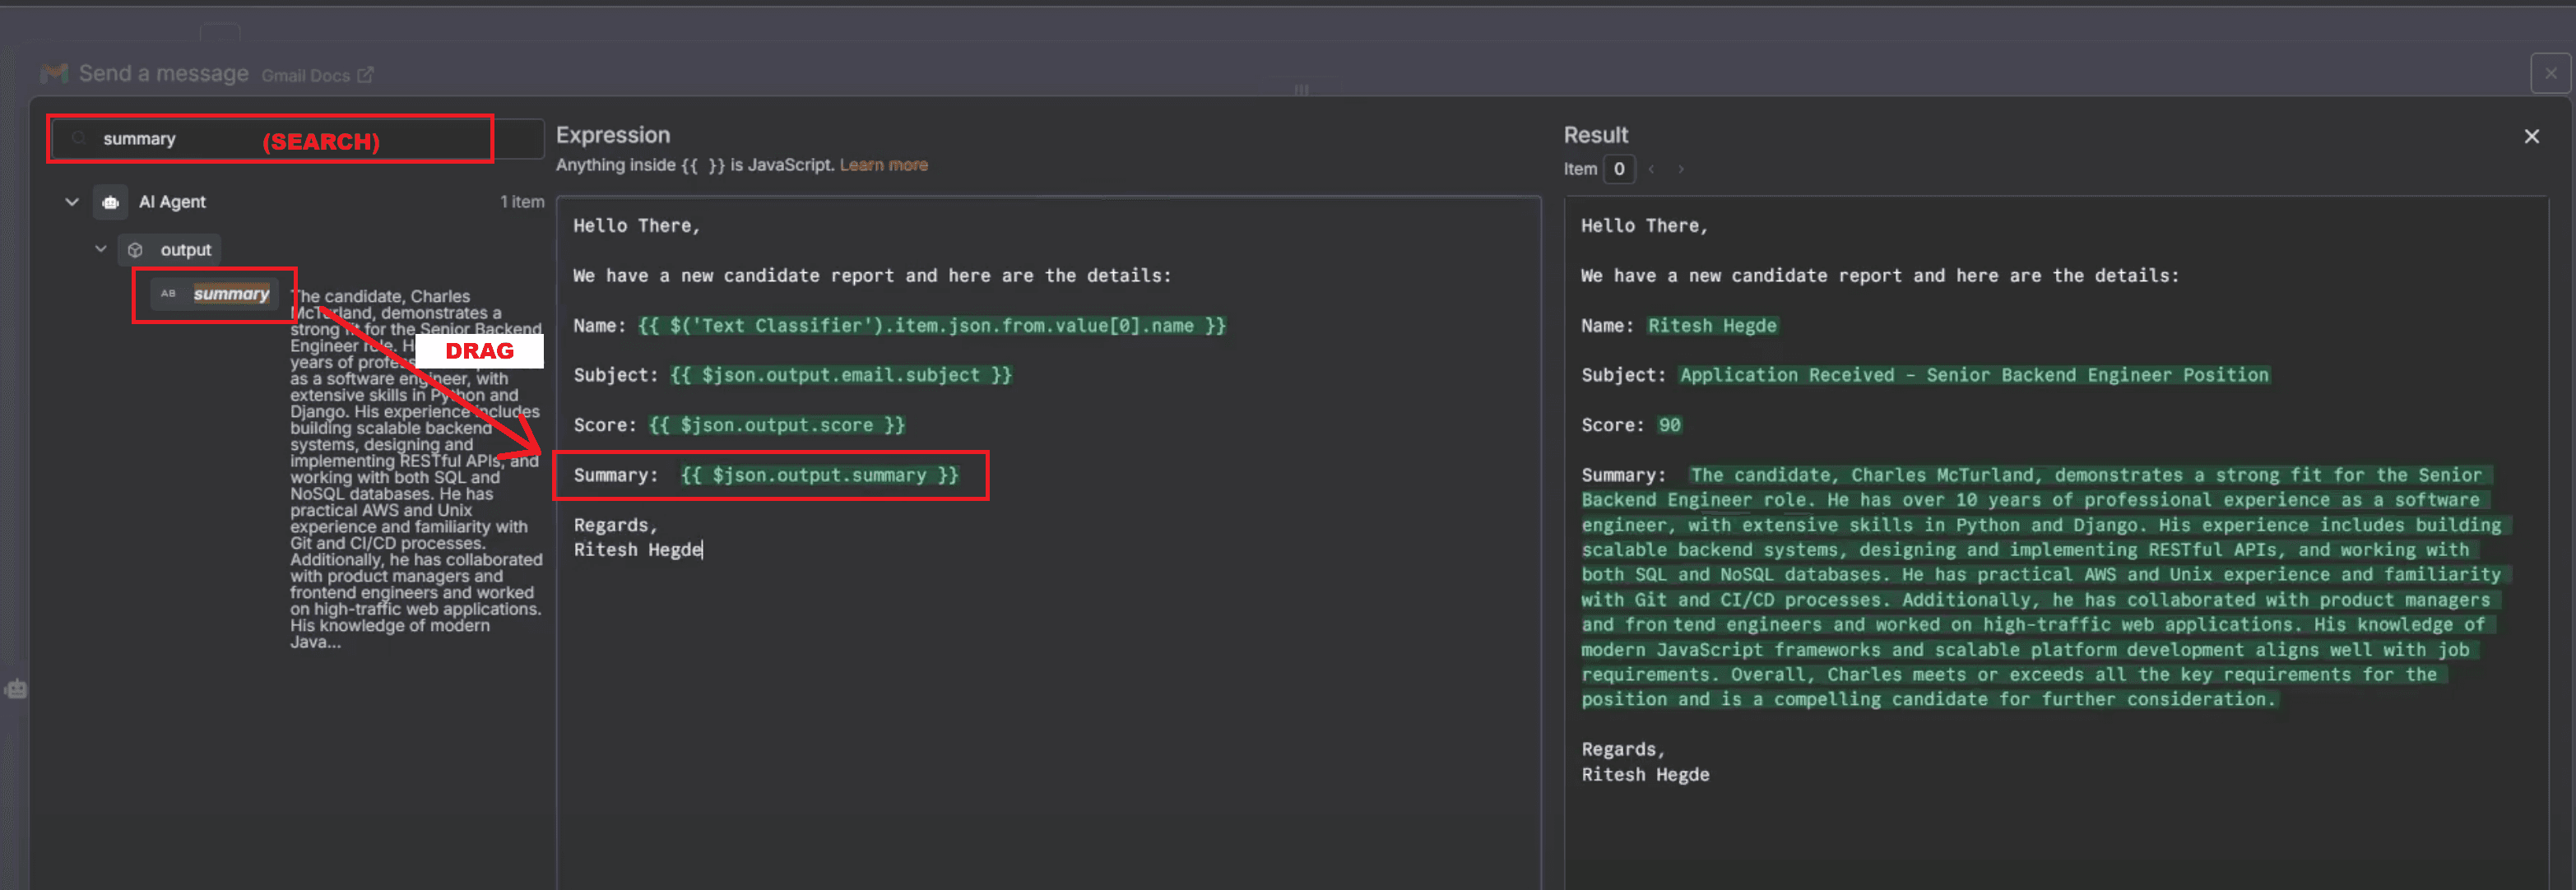Viewport: 2576px width, 890px height.
Task: Go to the previous result item arrow
Action: click(1651, 169)
